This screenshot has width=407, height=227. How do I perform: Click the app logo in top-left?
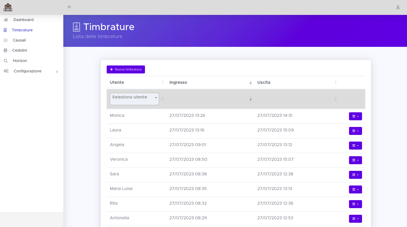click(8, 7)
